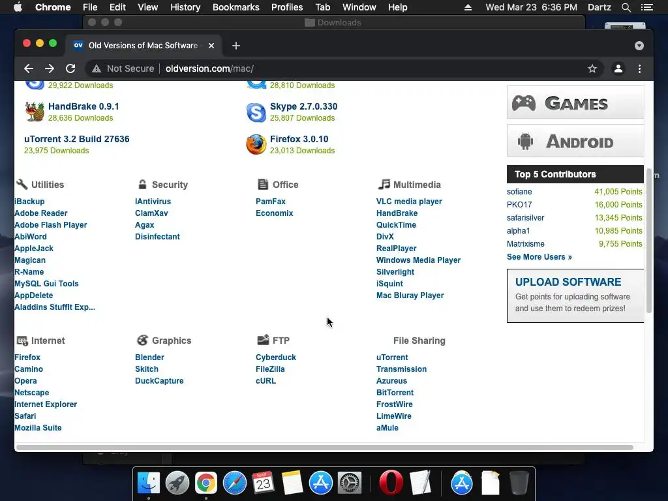
Task: Open Calendar in the Dock
Action: point(264,483)
